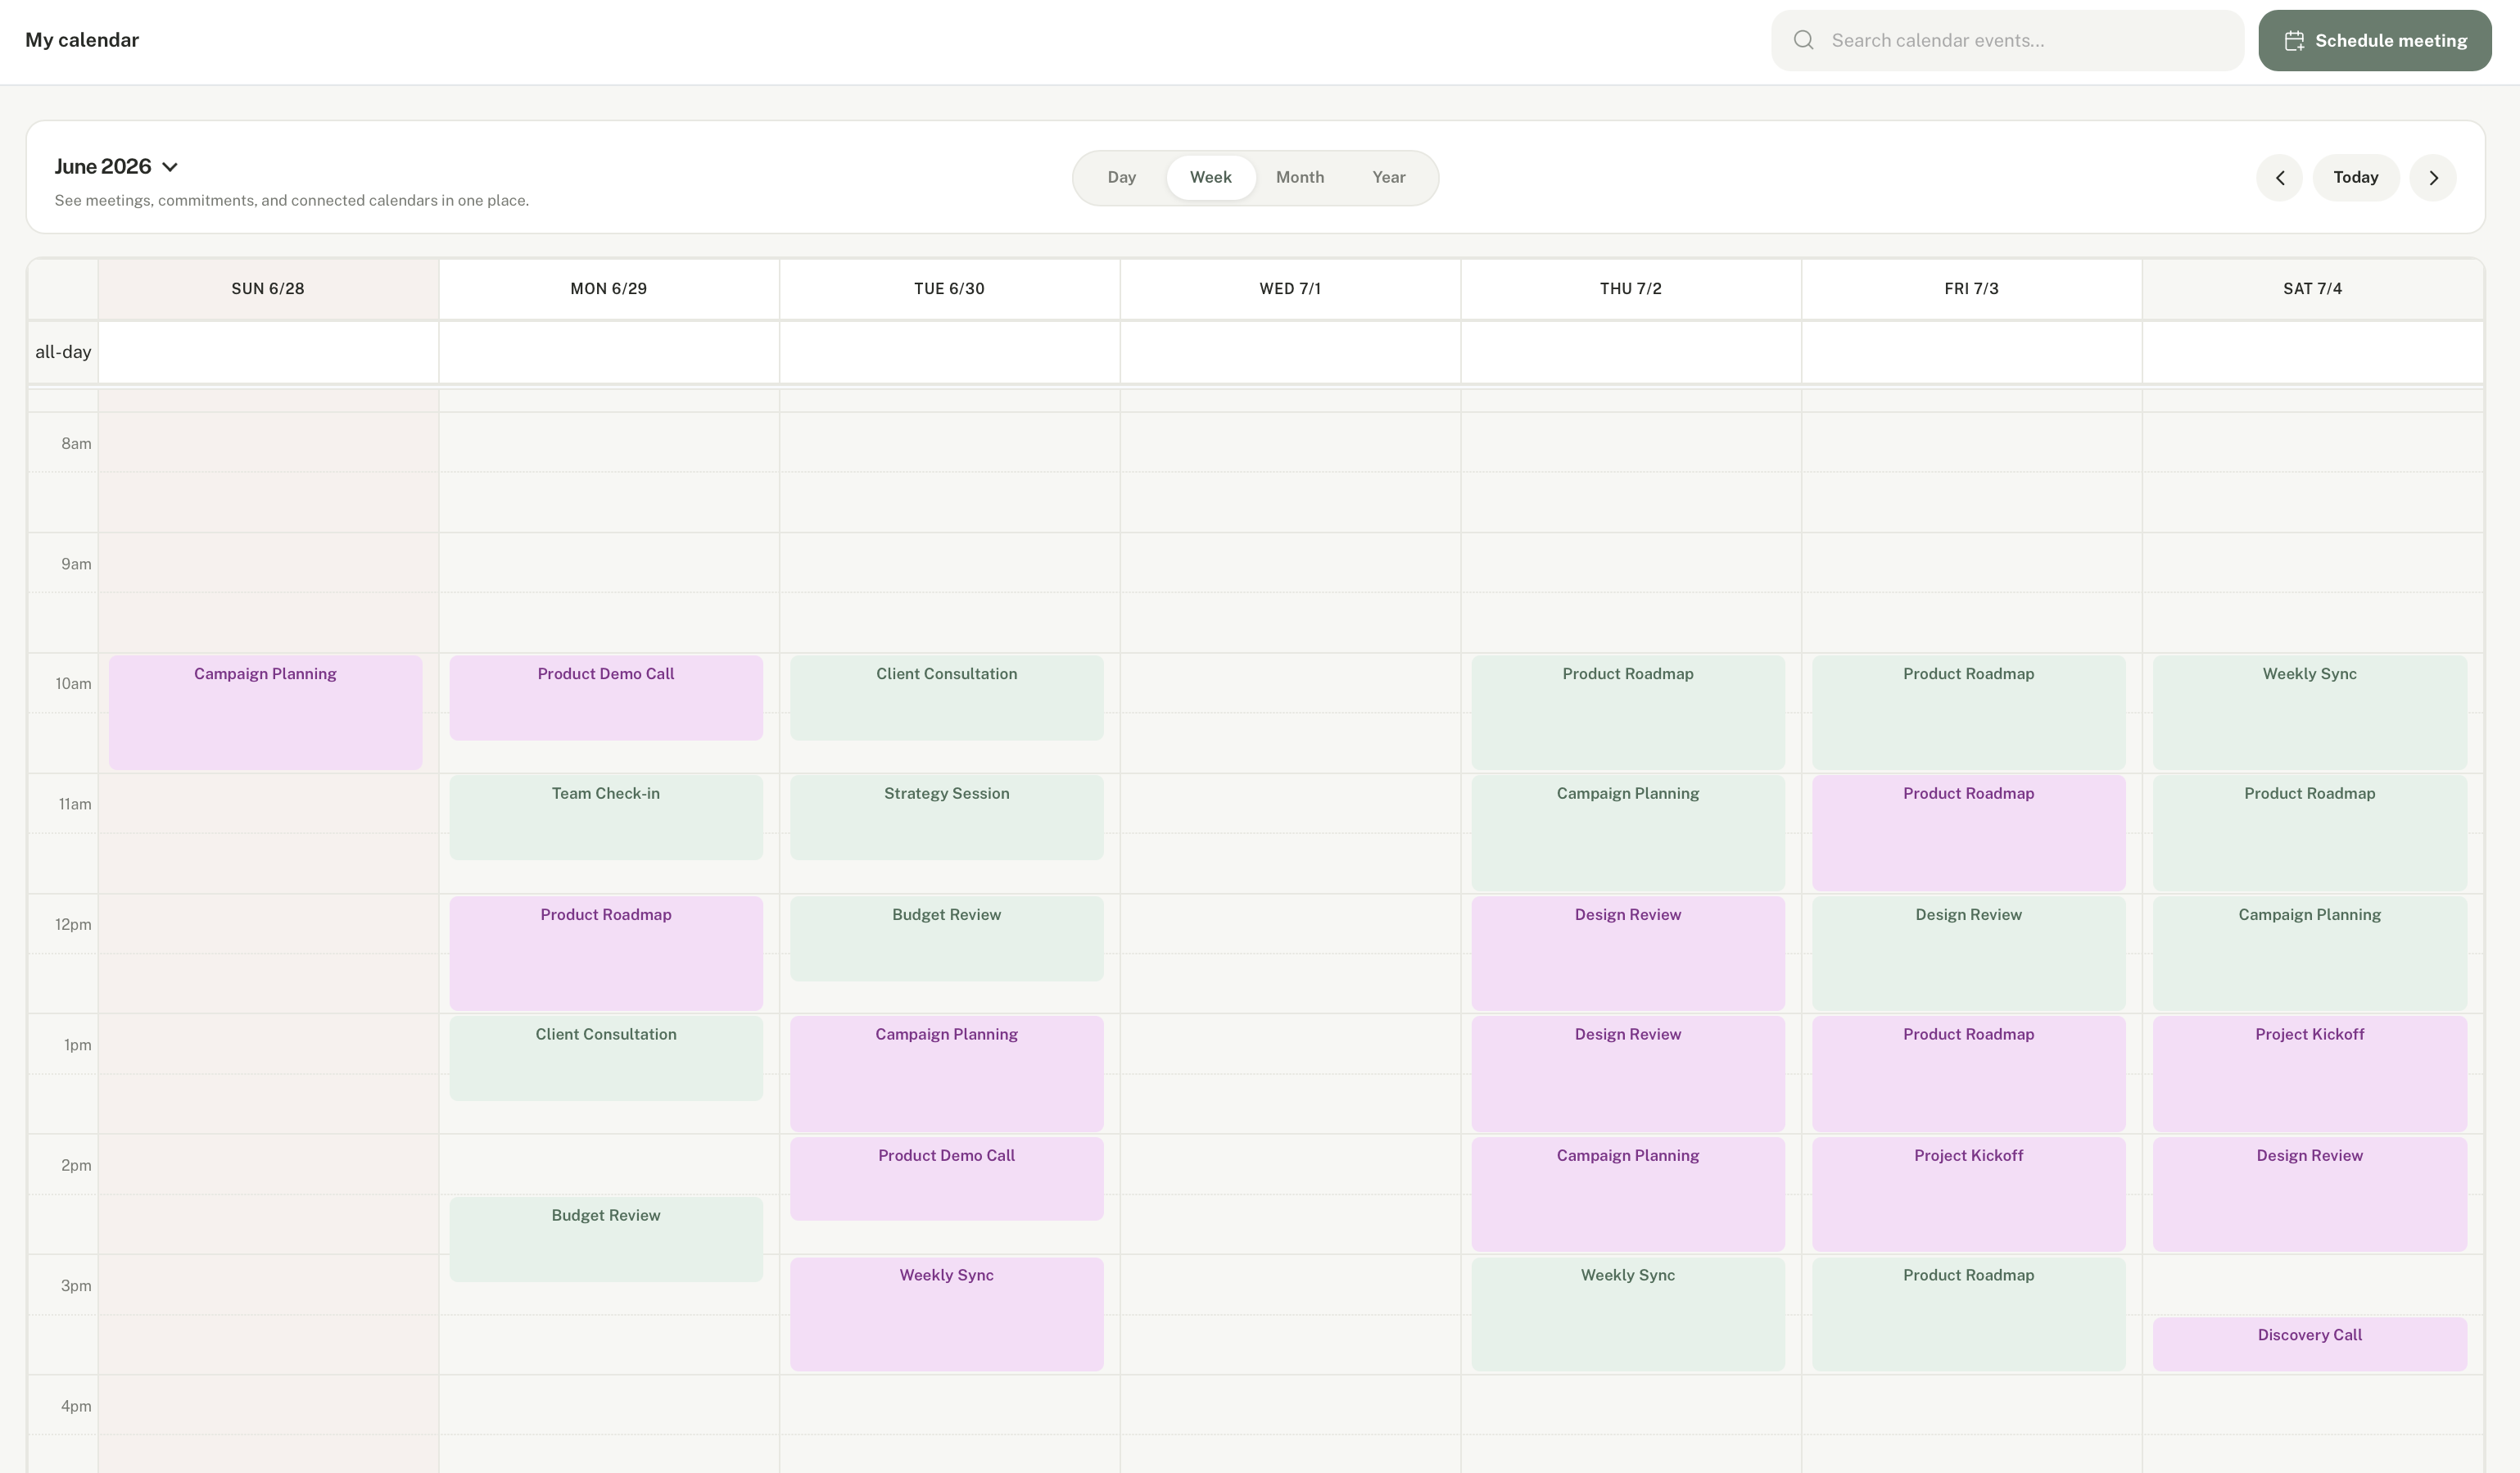
Task: Open Monday's Product Roadmap event
Action: pos(606,953)
